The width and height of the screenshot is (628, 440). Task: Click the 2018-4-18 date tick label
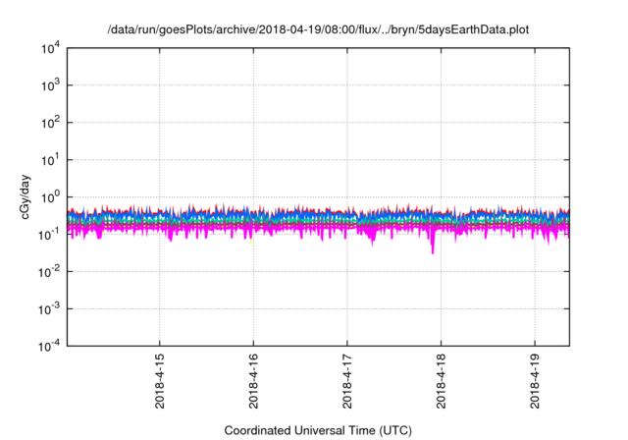coord(441,381)
